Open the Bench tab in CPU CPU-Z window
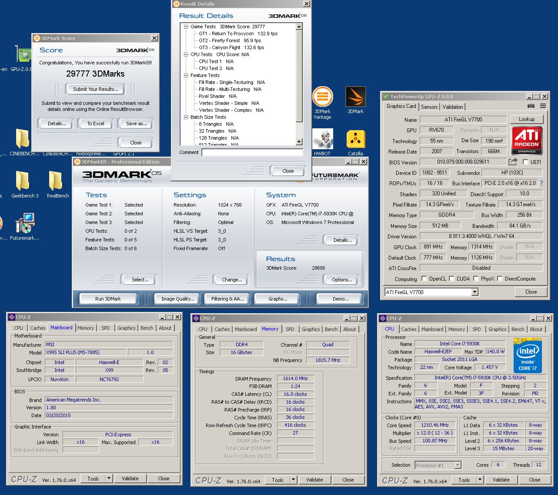Viewport: 558px width, 495px height. point(518,329)
